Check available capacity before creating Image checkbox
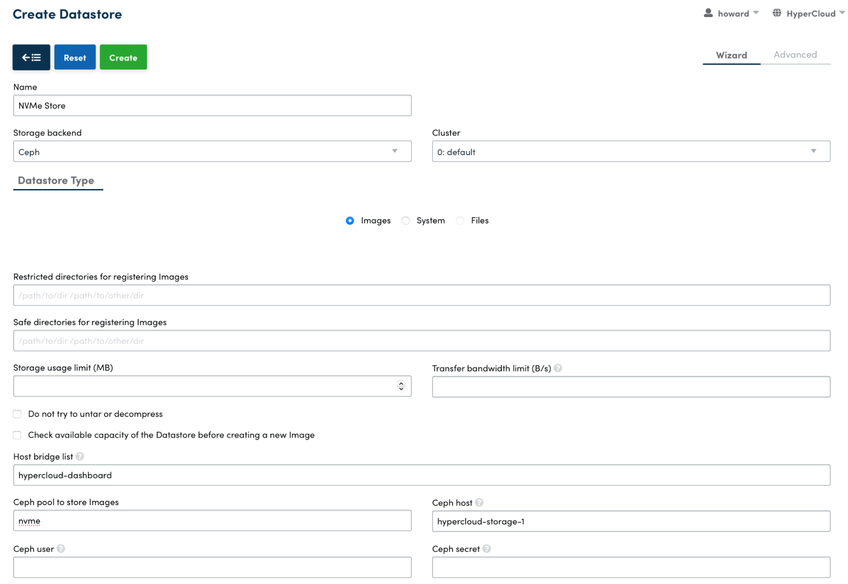The image size is (848, 584). click(x=17, y=435)
